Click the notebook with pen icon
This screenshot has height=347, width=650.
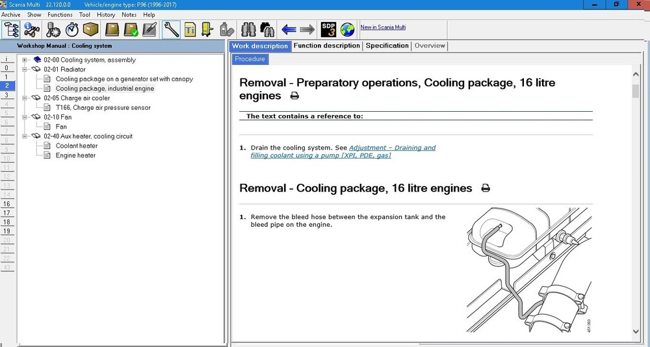pos(149,29)
